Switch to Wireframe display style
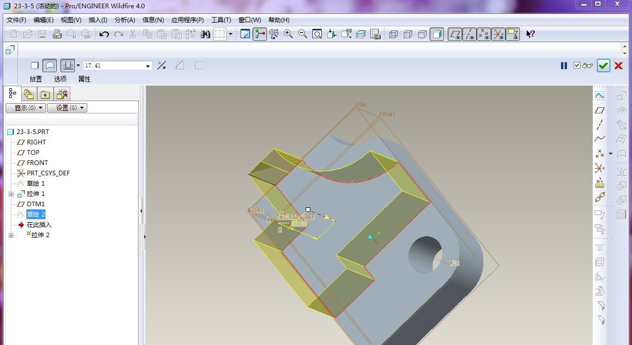 point(393,34)
